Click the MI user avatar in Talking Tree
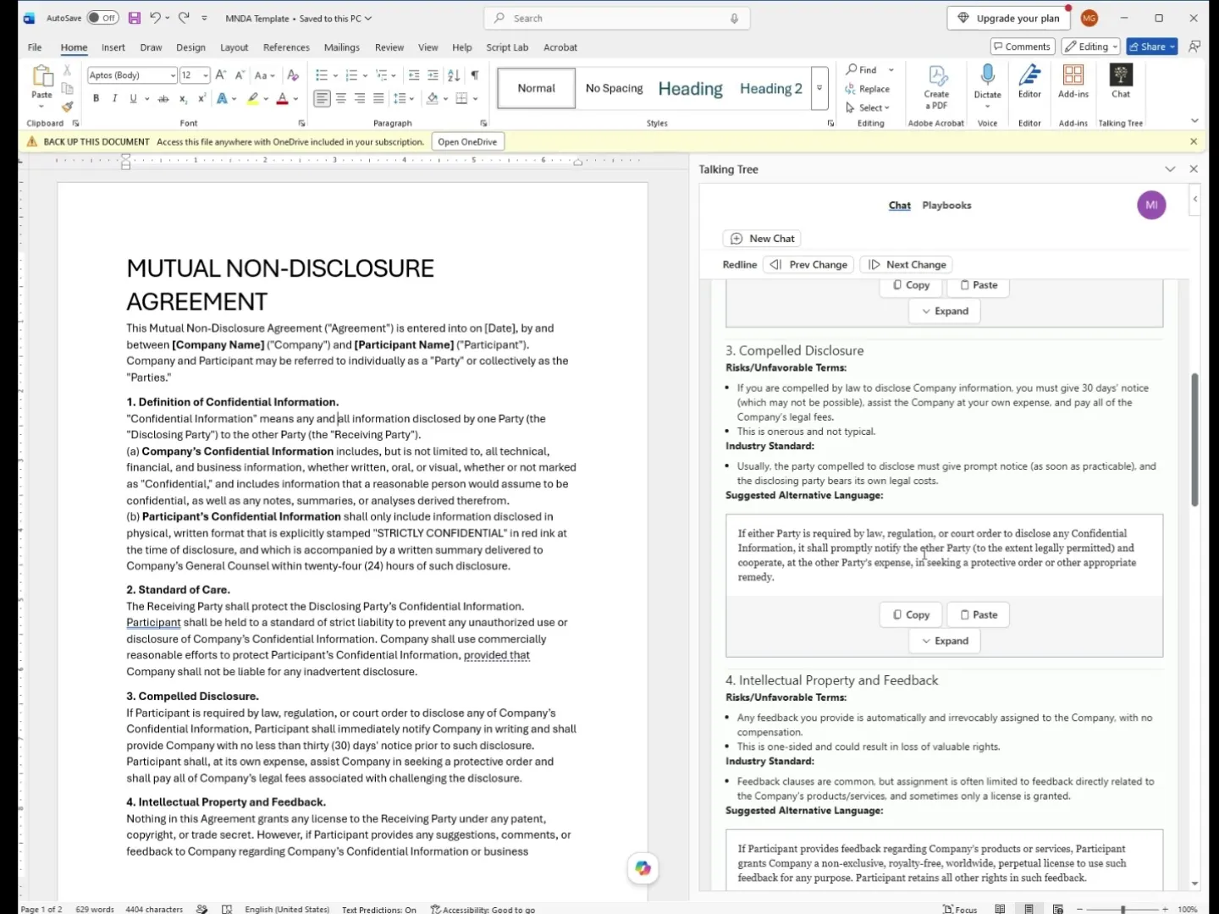Screen dimensions: 1219x914 click(1151, 205)
